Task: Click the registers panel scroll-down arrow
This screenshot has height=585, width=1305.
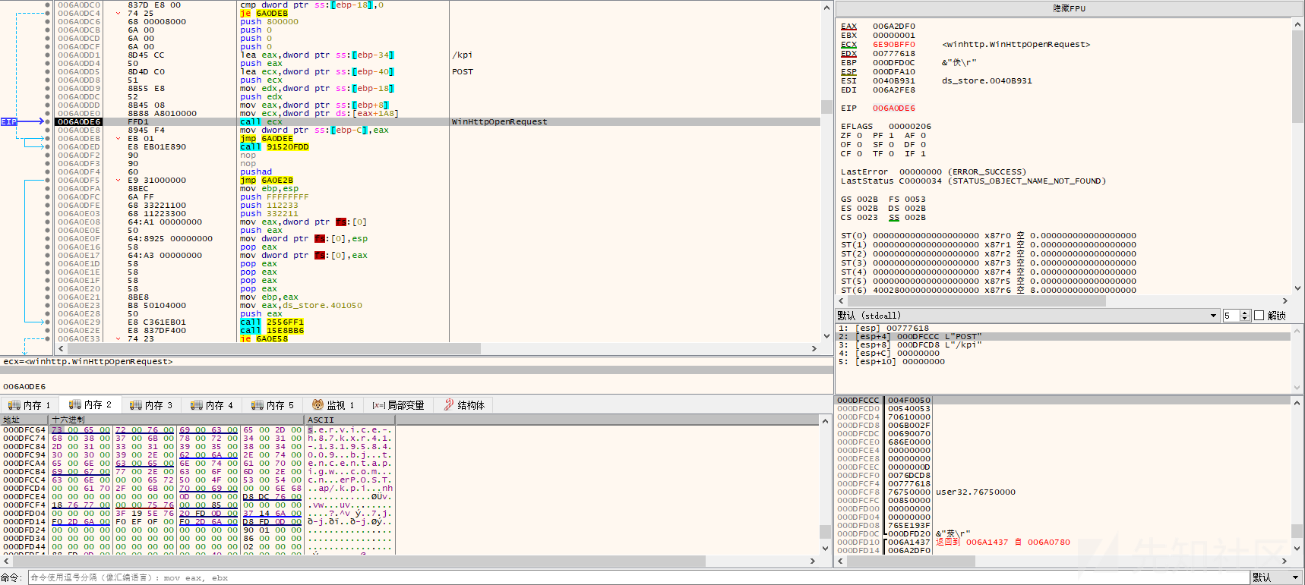Action: click(1297, 289)
